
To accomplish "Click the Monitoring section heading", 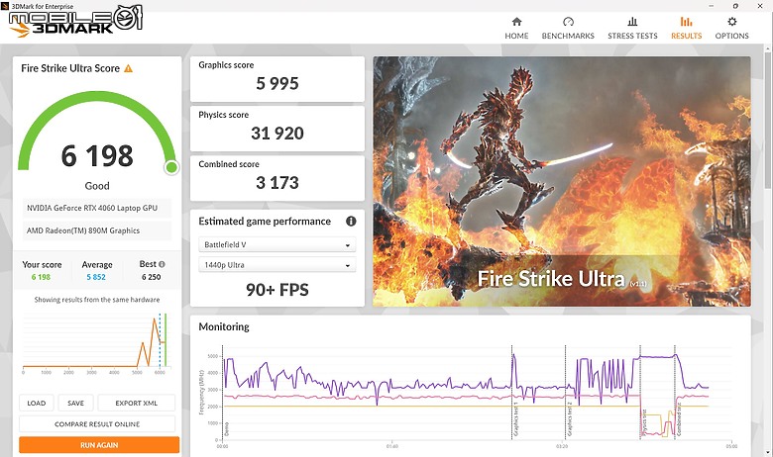I will coord(224,326).
